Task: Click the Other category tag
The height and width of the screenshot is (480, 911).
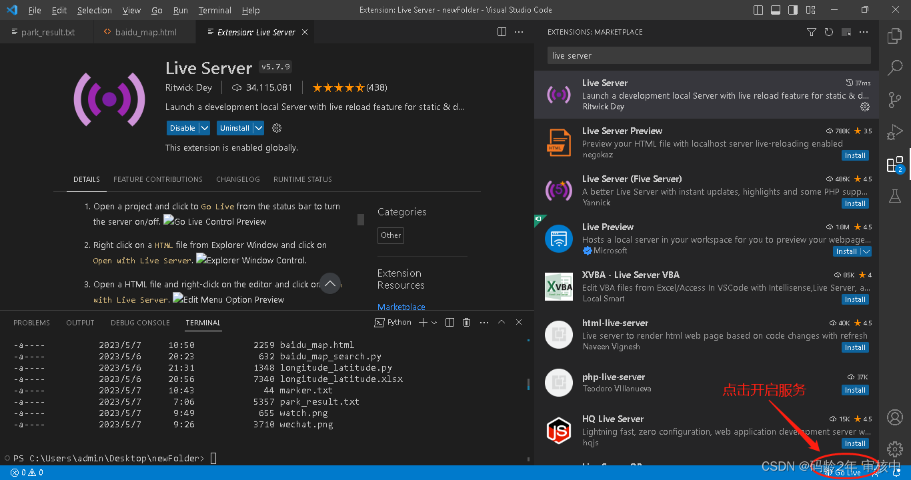Action: pos(391,235)
